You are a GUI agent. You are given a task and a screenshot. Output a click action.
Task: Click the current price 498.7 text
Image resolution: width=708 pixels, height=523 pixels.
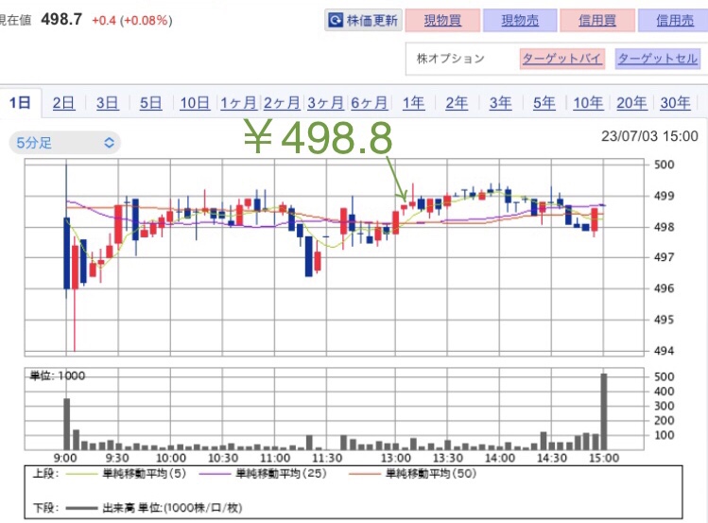pos(61,20)
